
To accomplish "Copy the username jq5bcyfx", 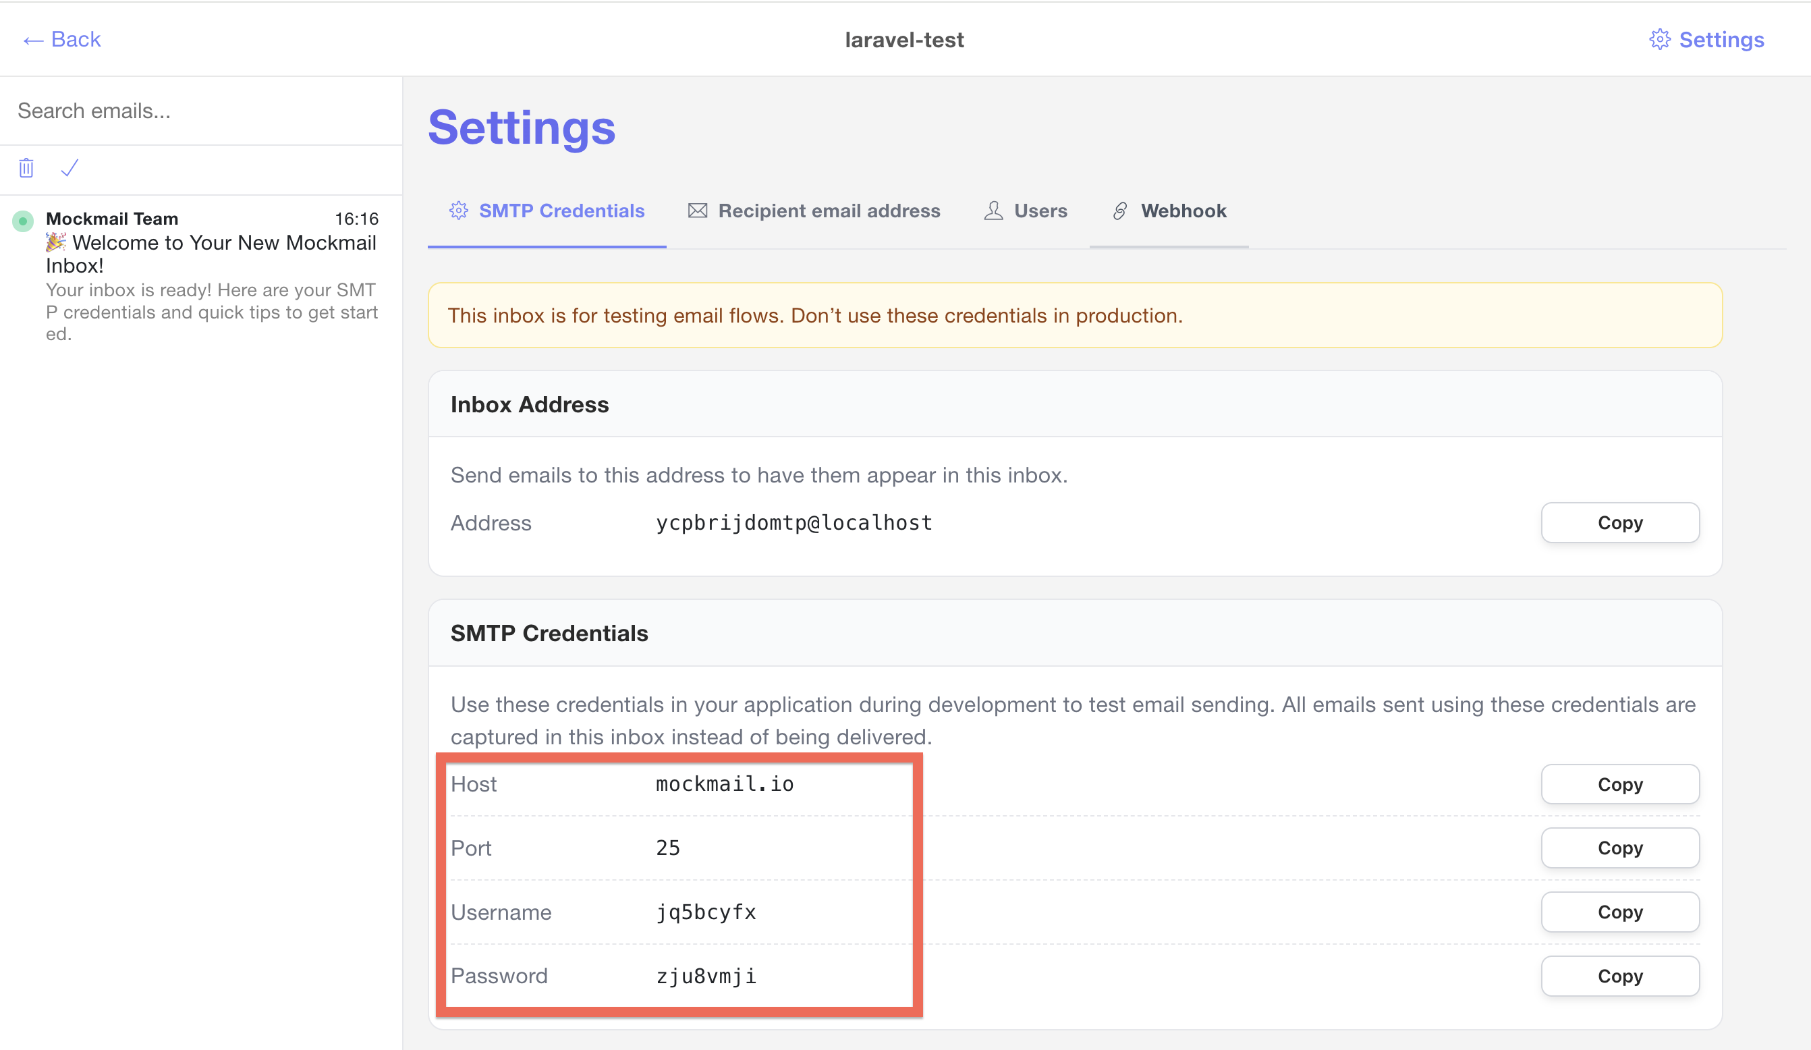I will (1620, 911).
